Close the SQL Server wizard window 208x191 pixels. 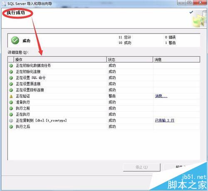coord(200,2)
